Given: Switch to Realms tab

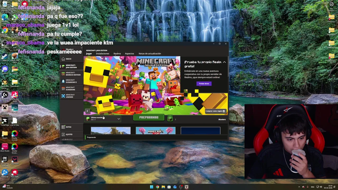Looking at the screenshot, I should pyautogui.click(x=117, y=54).
